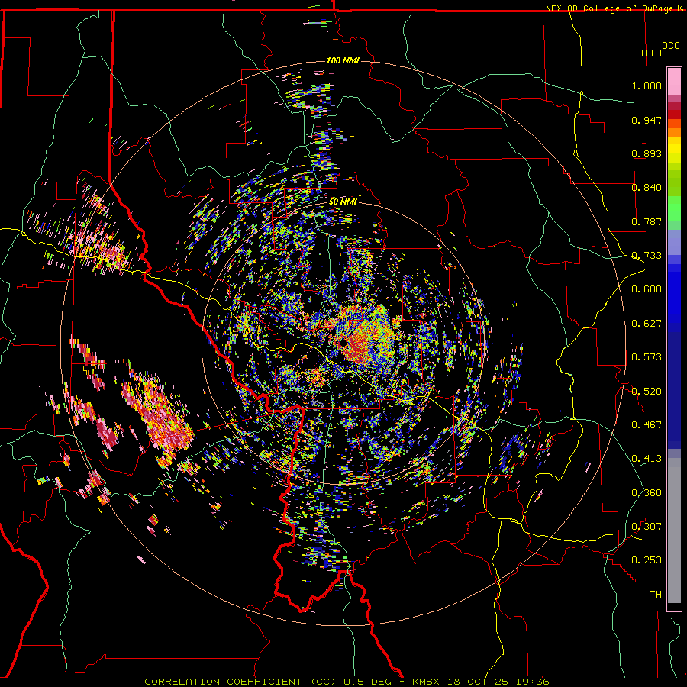This screenshot has width=687, height=687.
Task: Click the 0.520 legend value
Action: point(647,392)
